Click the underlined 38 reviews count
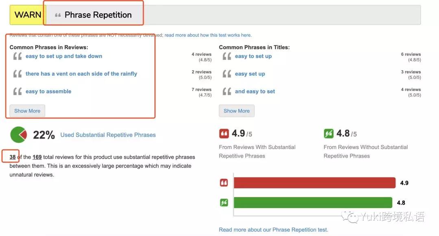 [x=13, y=157]
